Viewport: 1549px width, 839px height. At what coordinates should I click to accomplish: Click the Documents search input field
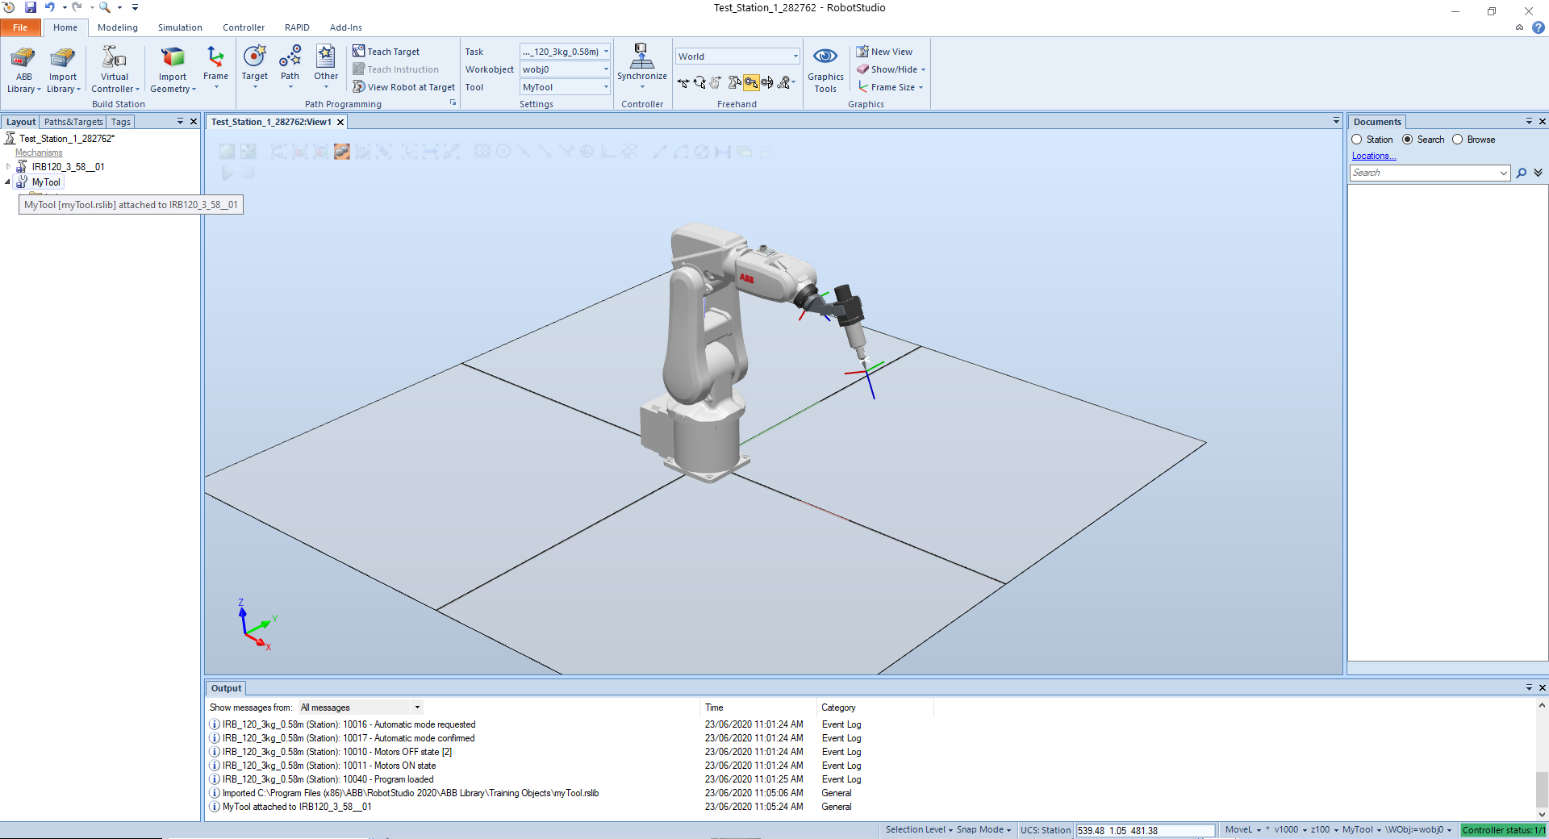[1424, 173]
